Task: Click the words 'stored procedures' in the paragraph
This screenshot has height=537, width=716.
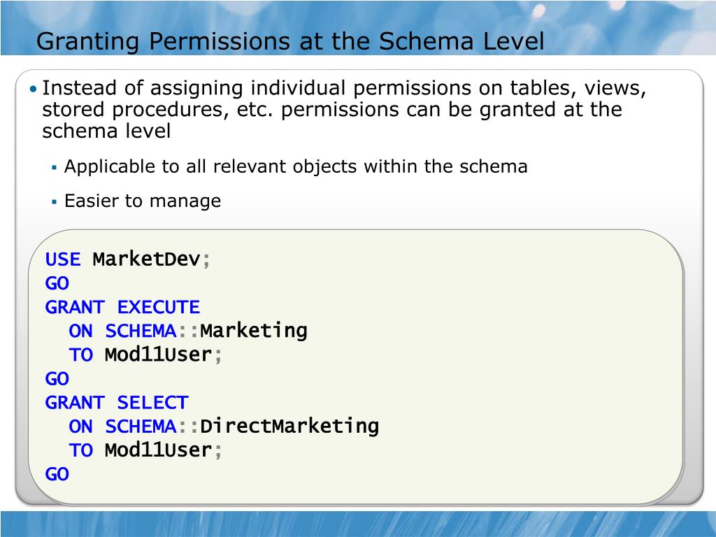Action: coord(134,110)
